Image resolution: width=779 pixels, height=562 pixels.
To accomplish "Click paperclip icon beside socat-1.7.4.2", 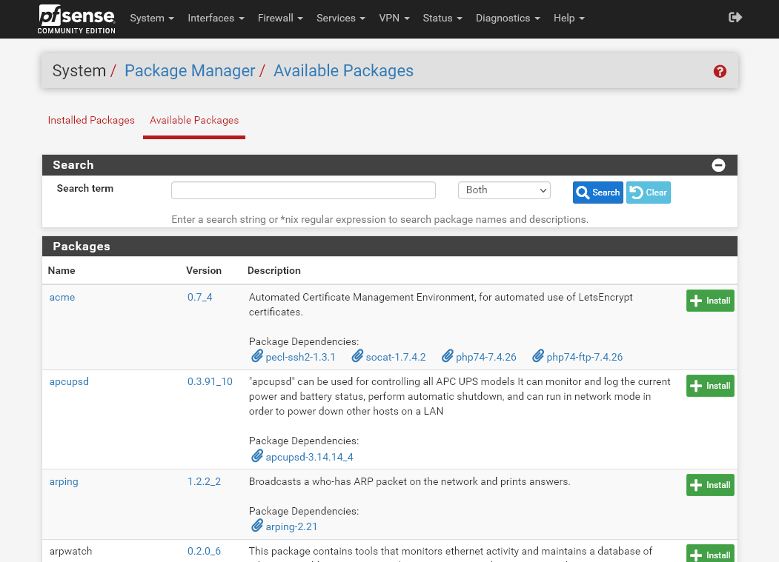I will tap(357, 356).
